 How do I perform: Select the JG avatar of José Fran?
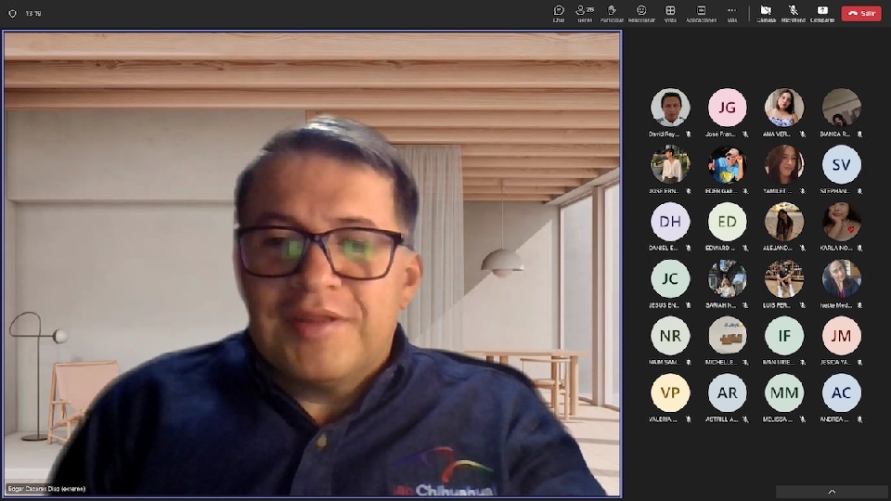pyautogui.click(x=728, y=108)
